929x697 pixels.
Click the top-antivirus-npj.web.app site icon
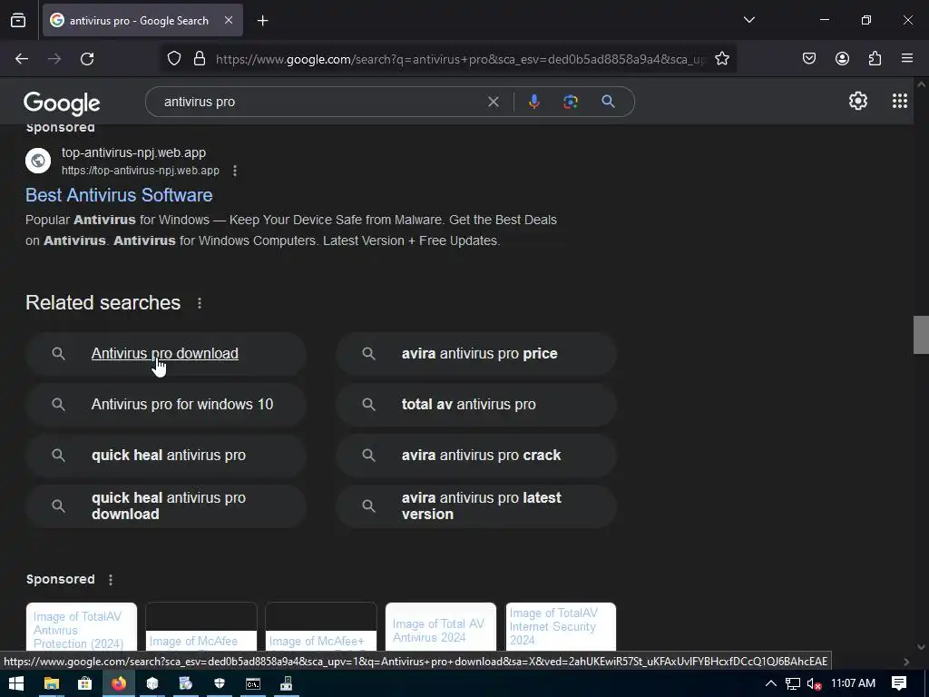click(38, 161)
